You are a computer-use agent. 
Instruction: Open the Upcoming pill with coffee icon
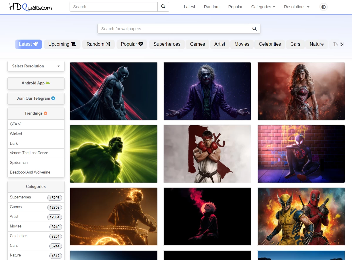62,44
